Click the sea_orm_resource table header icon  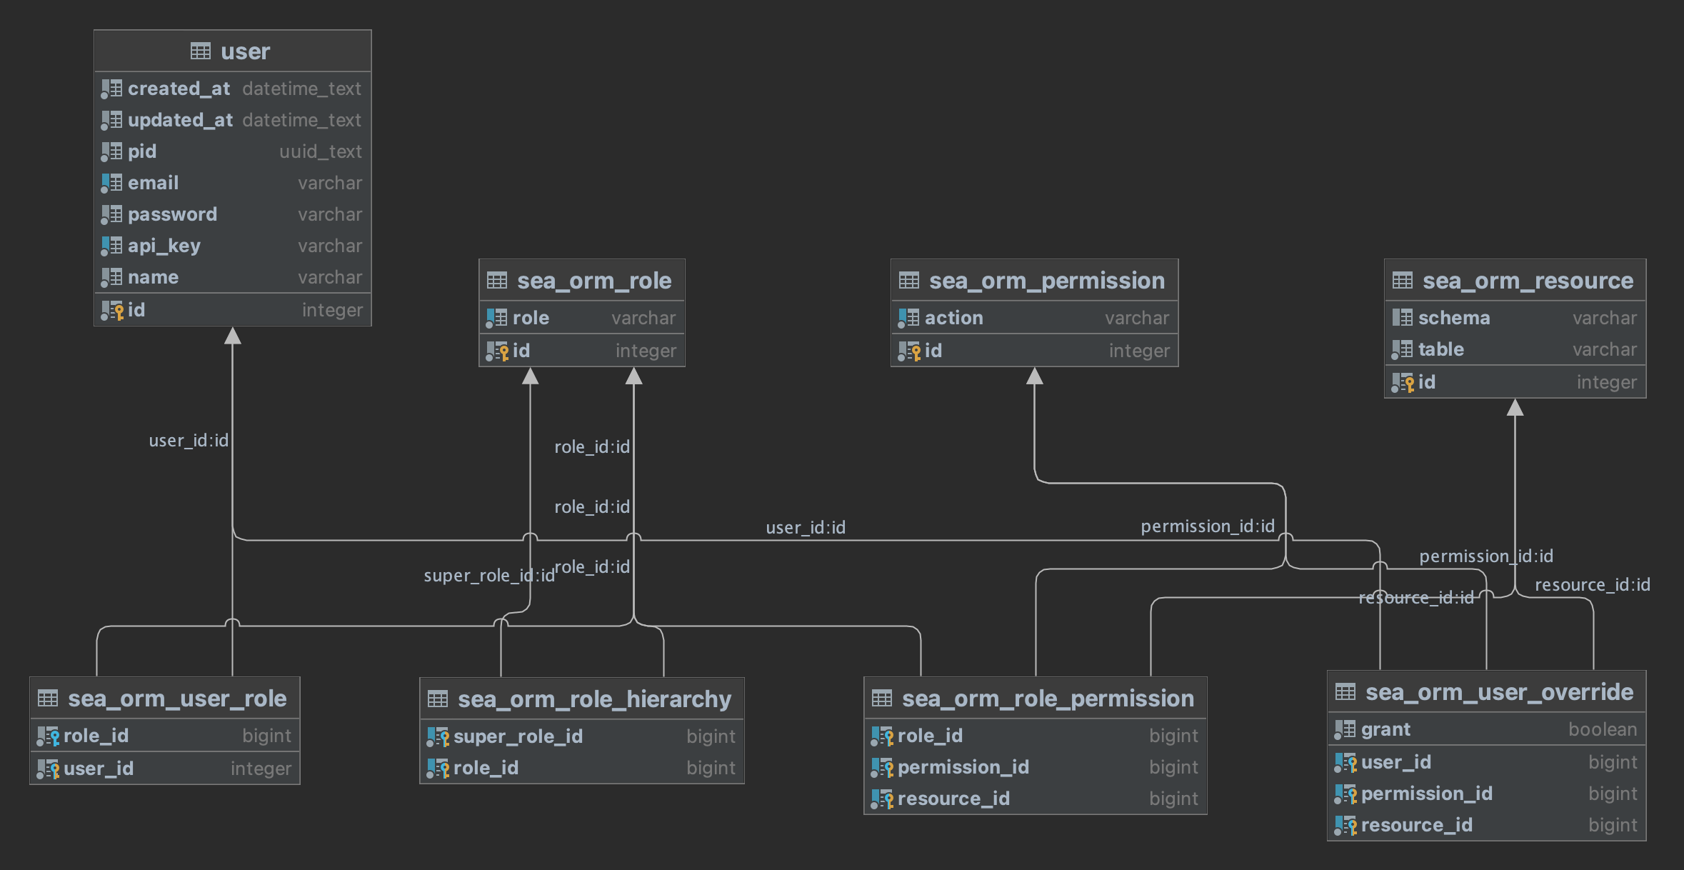[1403, 281]
